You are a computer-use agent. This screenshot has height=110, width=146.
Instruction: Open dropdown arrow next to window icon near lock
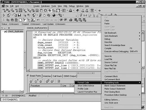pos(95,10)
